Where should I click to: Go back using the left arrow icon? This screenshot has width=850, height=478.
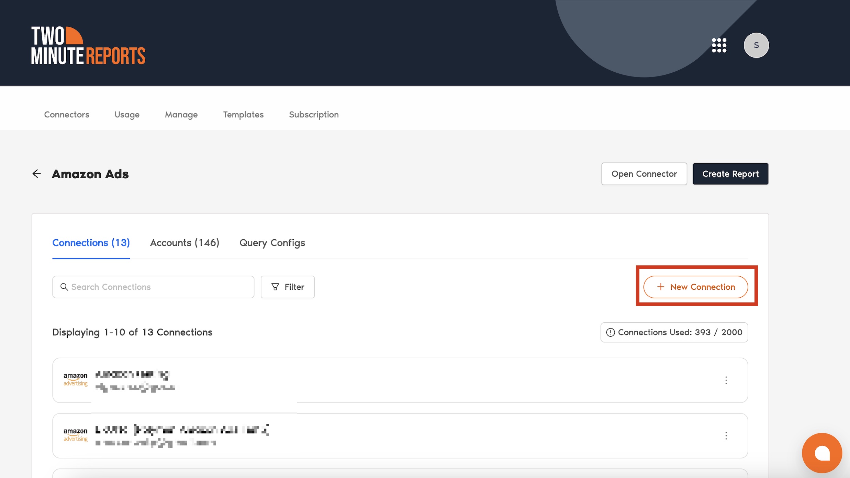[x=37, y=174]
